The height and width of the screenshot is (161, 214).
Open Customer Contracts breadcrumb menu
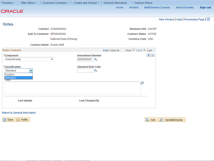coord(56,3)
